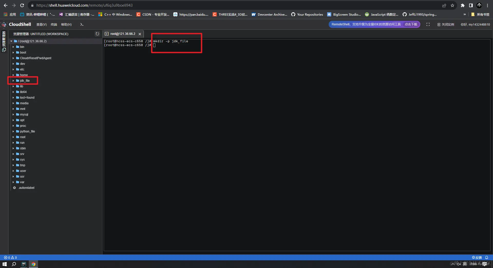Expand the boot folder
The width and height of the screenshot is (493, 268).
13,53
